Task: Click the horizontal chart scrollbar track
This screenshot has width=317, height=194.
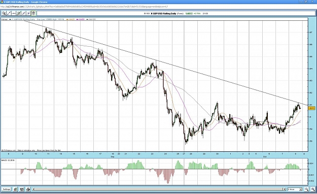Action: coord(159,189)
